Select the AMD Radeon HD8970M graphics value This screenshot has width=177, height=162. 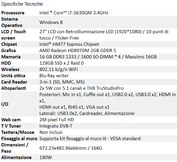point(78,51)
